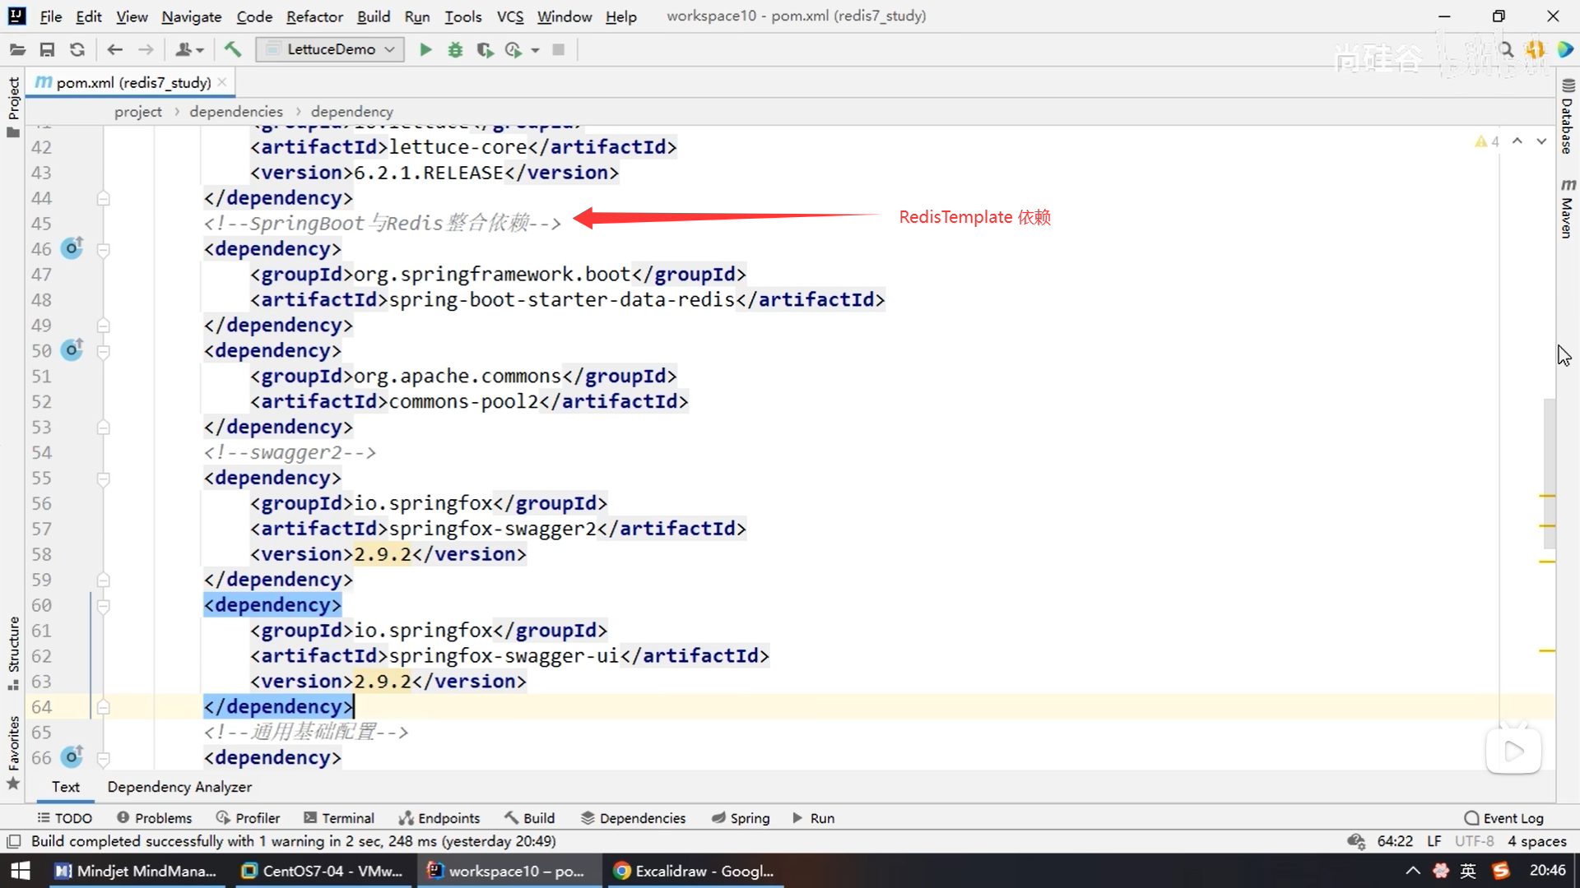
Task: Fold the dependency starting on line 55
Action: 104,479
